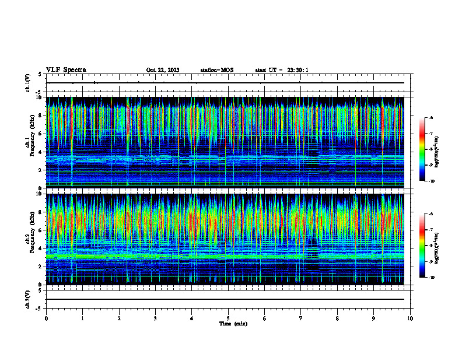Click time axis tick label 8
This screenshot has width=462, height=357.
(x=337, y=318)
